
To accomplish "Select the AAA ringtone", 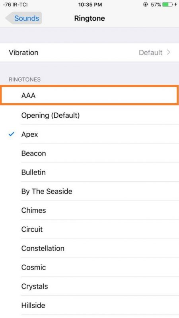I will pyautogui.click(x=89, y=95).
